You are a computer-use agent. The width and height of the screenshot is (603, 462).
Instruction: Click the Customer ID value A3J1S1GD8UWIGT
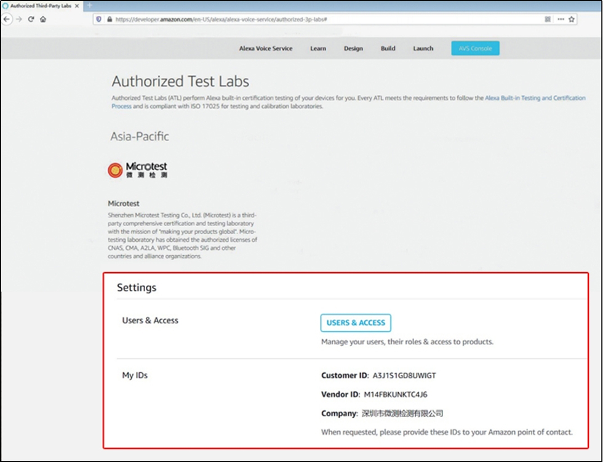[404, 376]
